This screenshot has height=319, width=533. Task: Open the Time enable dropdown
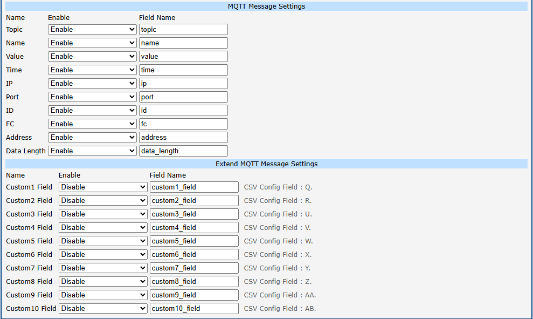[92, 70]
